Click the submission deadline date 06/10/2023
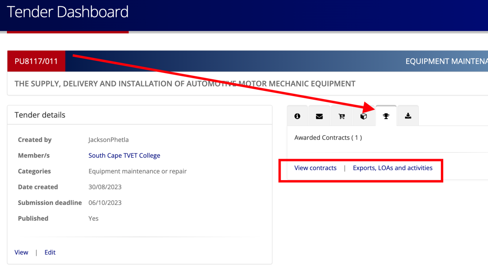Screen dimensions: 488x271 point(105,203)
